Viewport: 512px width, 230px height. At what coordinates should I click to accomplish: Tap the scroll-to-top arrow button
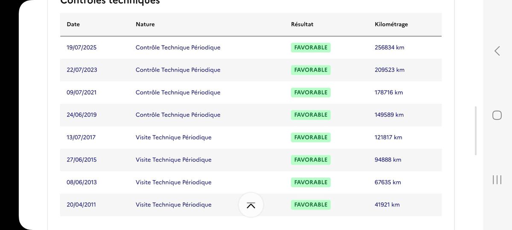pos(251,205)
